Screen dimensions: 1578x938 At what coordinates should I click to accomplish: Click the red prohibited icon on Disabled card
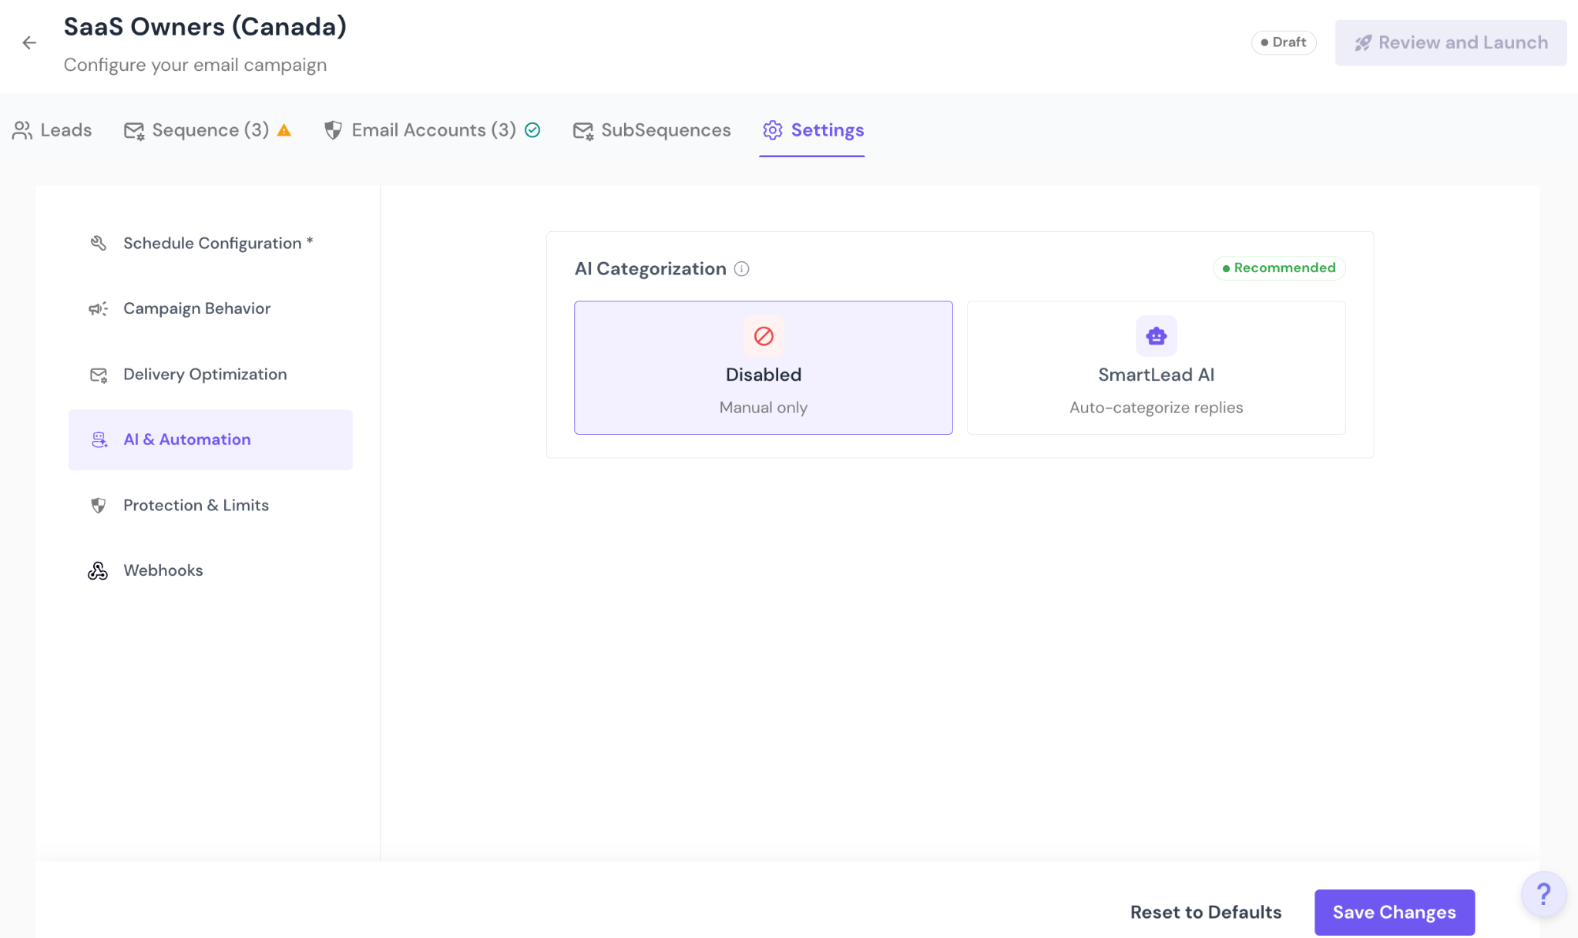tap(763, 336)
